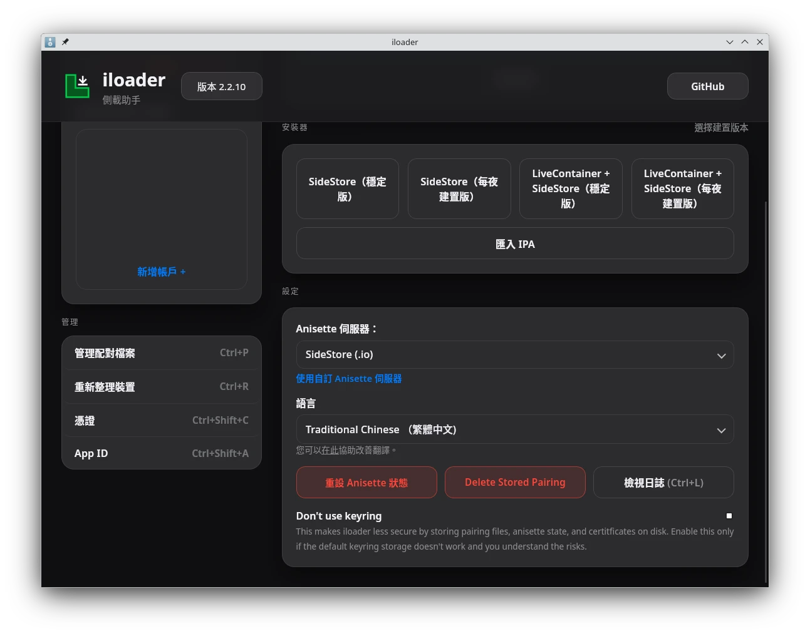
Task: Install LiveContainer + SideStore（穩定版）
Action: click(x=571, y=189)
